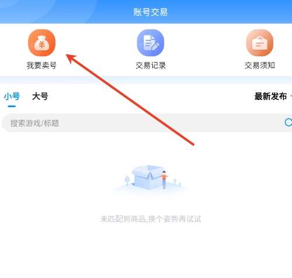Click the yen symbol on the money bag

tap(41, 44)
